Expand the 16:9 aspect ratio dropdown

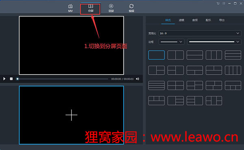200,33
